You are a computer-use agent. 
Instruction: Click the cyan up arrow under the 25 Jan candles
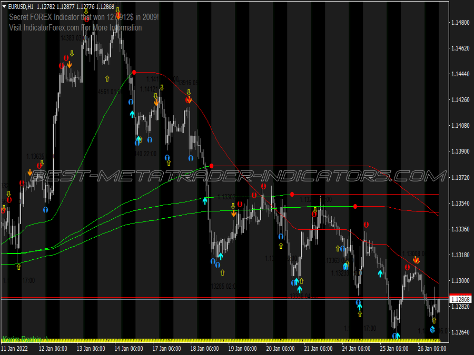(380, 273)
